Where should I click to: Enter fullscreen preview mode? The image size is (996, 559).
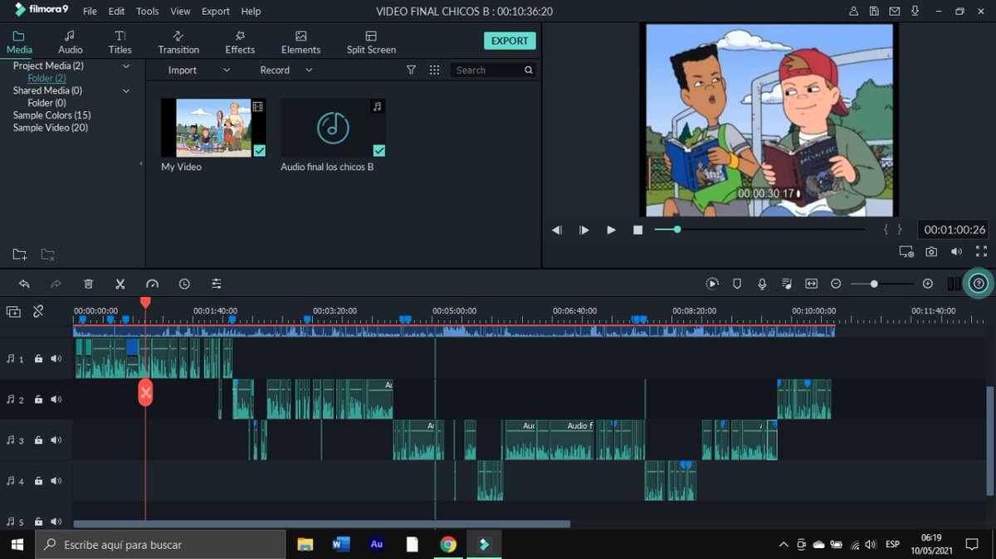click(x=981, y=251)
